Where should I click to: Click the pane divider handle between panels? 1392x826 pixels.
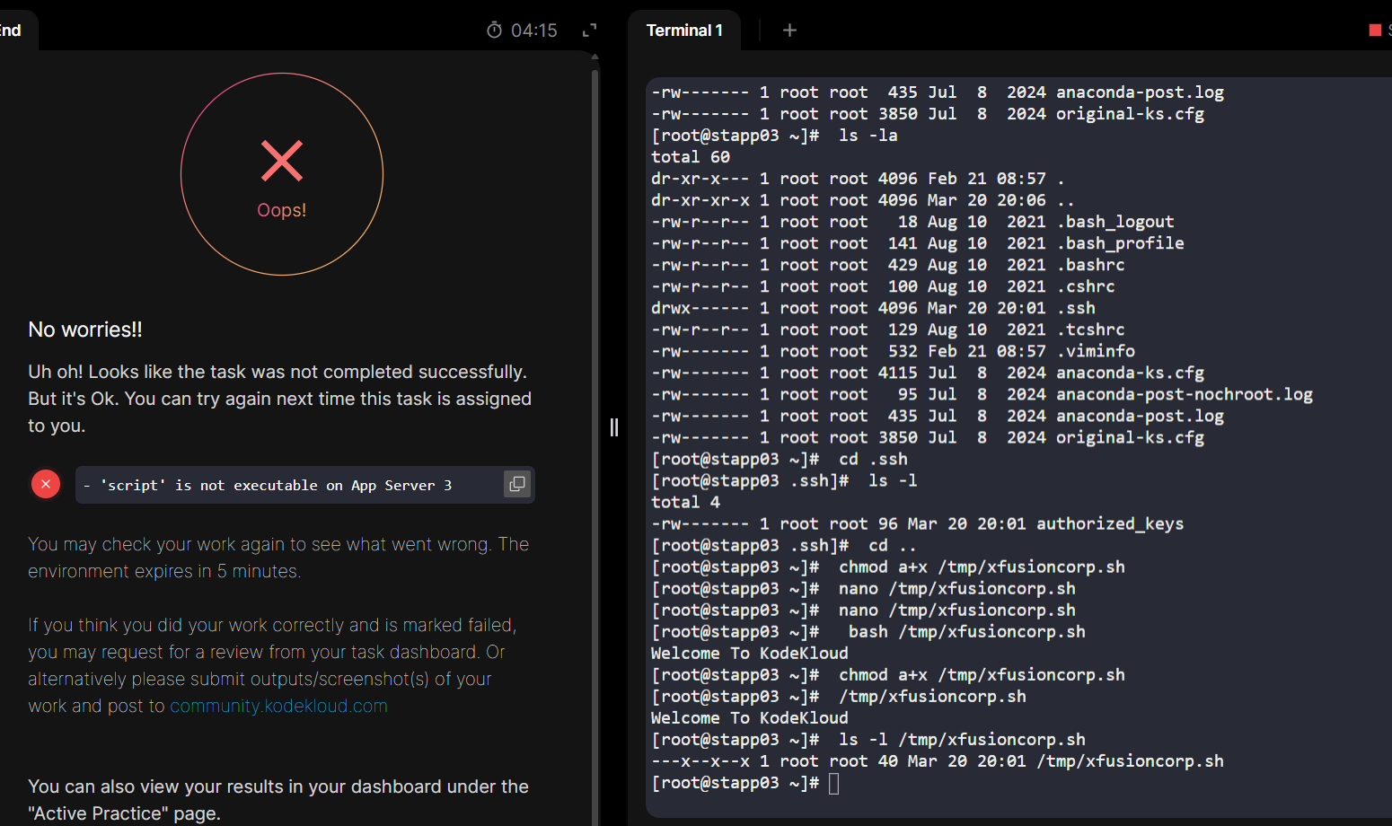(614, 427)
